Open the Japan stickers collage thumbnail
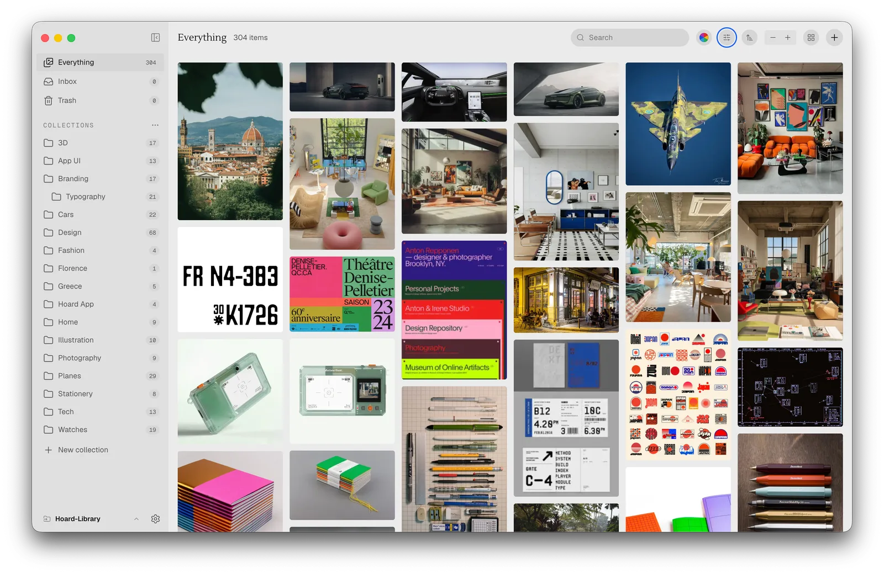This screenshot has width=884, height=574. [x=678, y=394]
